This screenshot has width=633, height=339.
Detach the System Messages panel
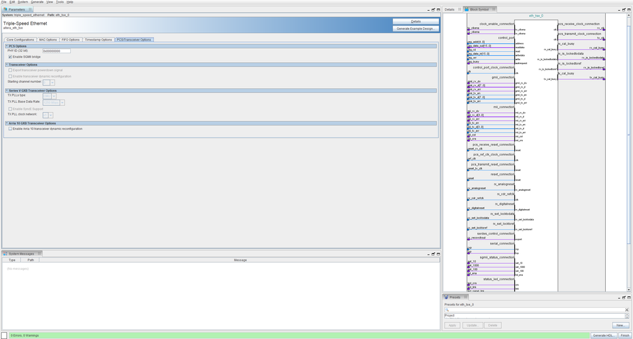click(433, 254)
